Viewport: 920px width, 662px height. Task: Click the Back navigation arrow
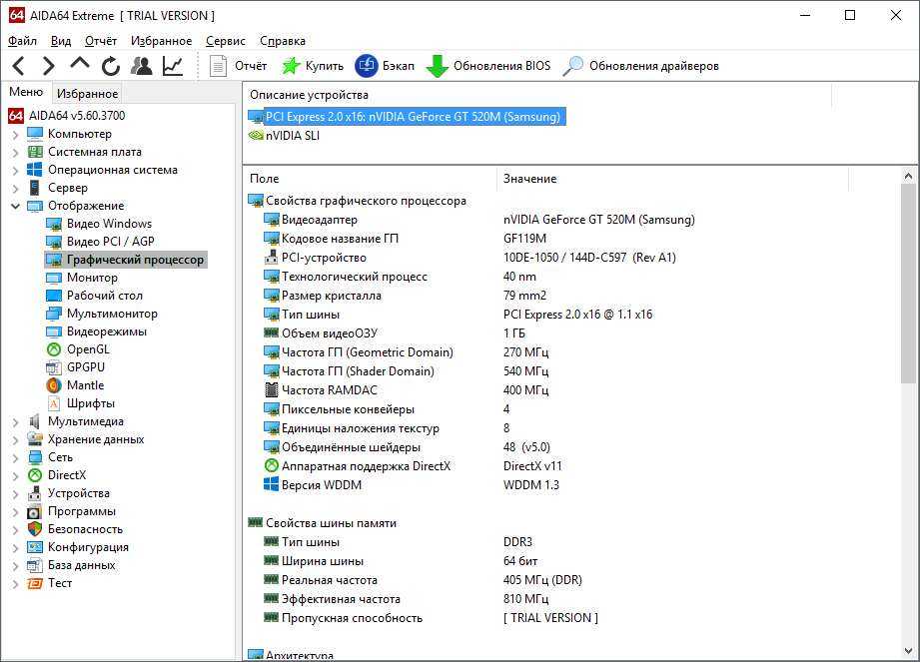(x=18, y=66)
